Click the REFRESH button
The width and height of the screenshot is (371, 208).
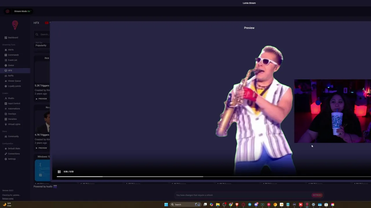317,195
